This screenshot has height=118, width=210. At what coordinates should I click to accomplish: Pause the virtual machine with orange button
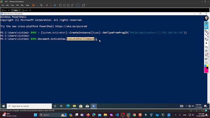[33, 5]
